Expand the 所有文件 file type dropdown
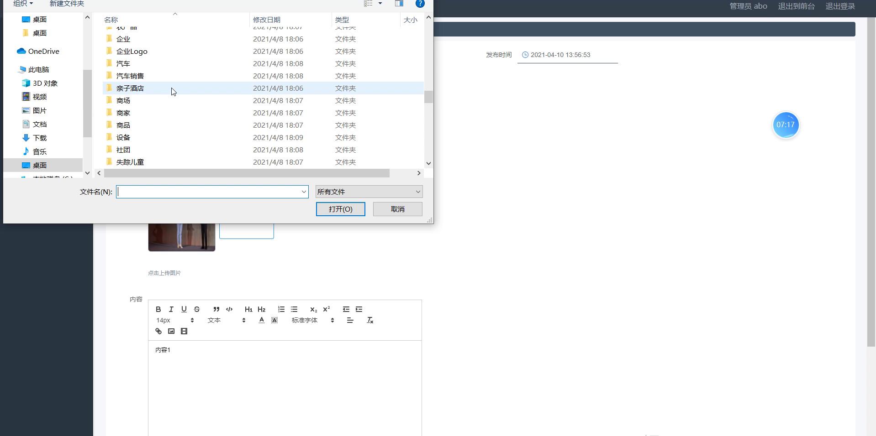The image size is (876, 436). click(369, 192)
